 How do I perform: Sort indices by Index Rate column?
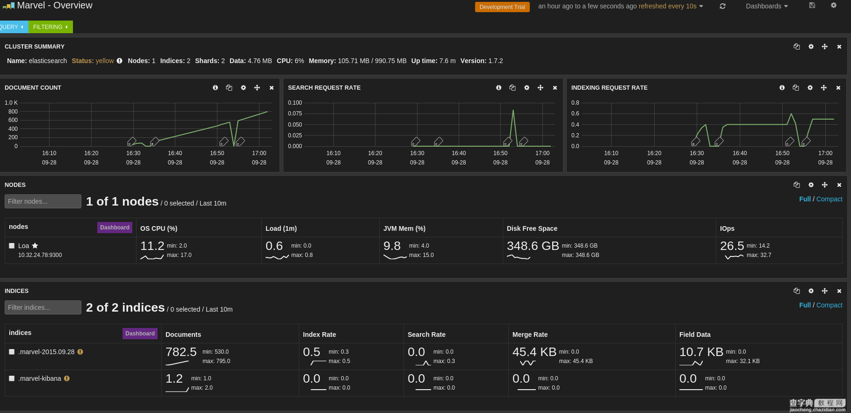tap(319, 335)
